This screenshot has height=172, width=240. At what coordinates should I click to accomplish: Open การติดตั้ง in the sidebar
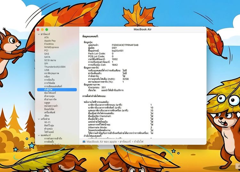click(49, 142)
